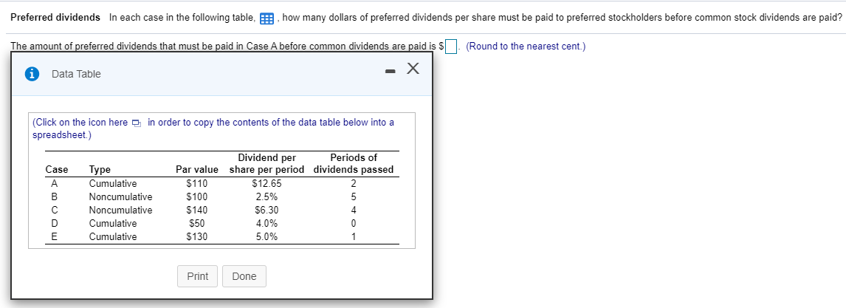Minimize the Data Table dialog
Viewport: 846px width, 308px height.
[x=391, y=71]
